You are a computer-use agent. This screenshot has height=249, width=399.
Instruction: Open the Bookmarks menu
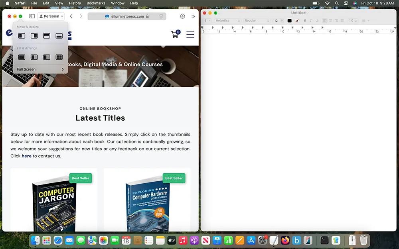coord(96,3)
